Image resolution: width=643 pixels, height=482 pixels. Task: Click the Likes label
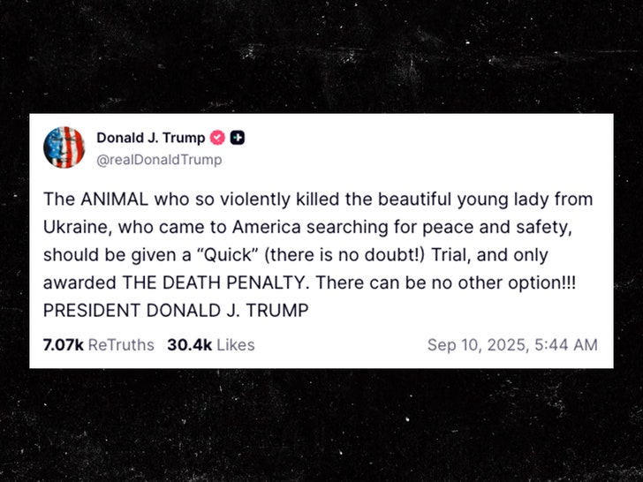click(236, 344)
